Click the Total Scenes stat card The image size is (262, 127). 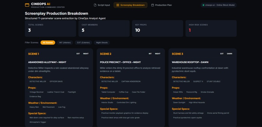(x=50, y=28)
